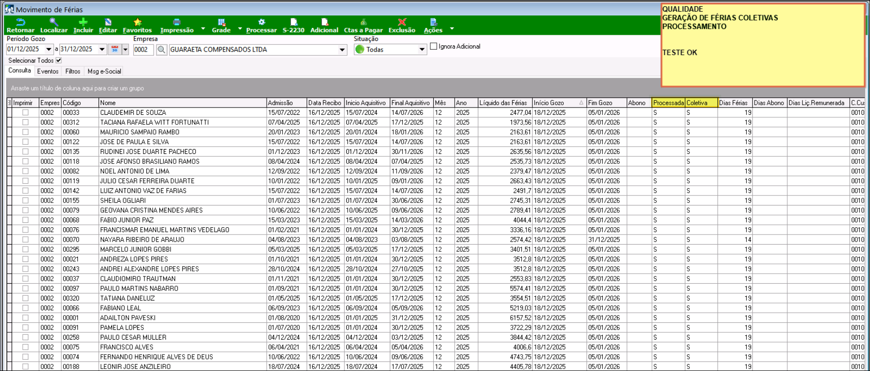Open the Msg e-Social tab
This screenshot has width=870, height=371.
104,71
